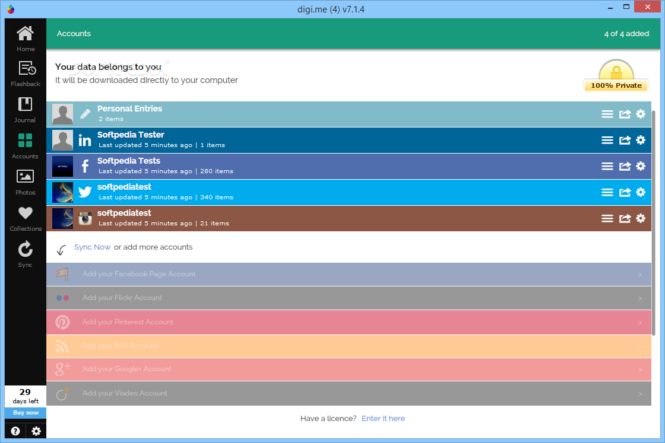Expand Add your Viadeo Account arrow
Viewport: 665px width, 443px height.
(x=640, y=394)
